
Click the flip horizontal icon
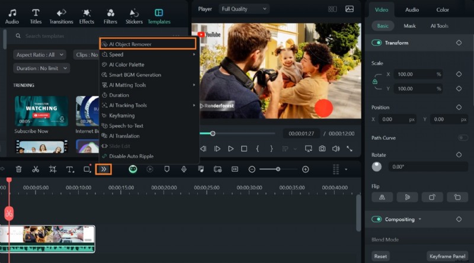pos(382,197)
